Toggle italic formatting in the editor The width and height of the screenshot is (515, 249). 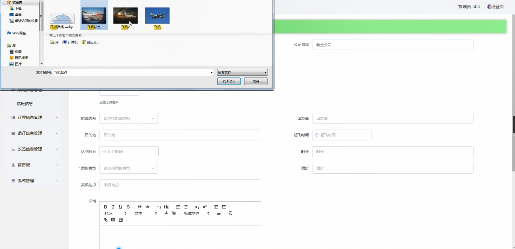click(x=113, y=207)
